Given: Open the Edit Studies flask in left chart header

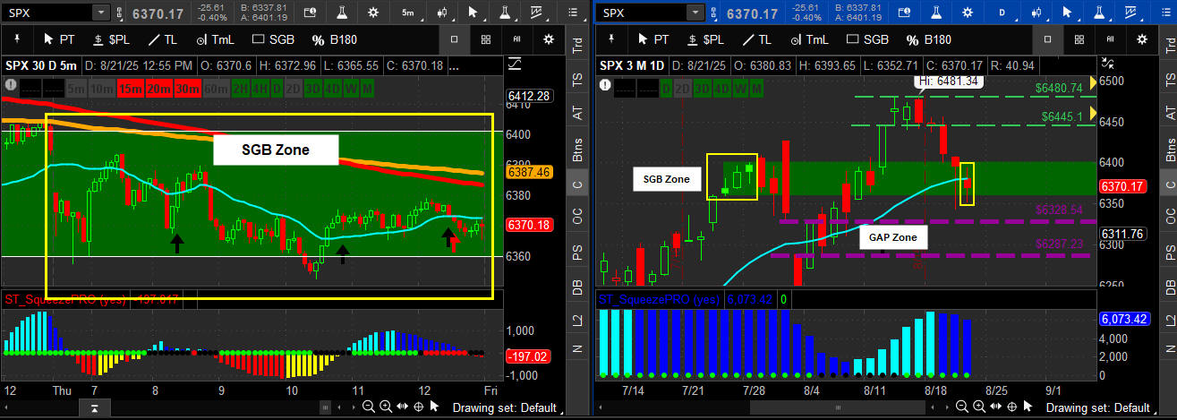Looking at the screenshot, I should [342, 13].
